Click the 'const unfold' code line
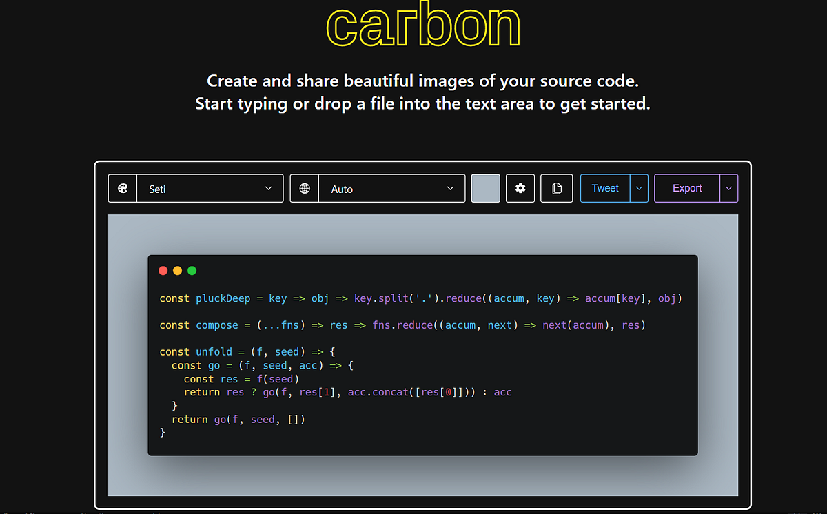The image size is (827, 514). (247, 352)
